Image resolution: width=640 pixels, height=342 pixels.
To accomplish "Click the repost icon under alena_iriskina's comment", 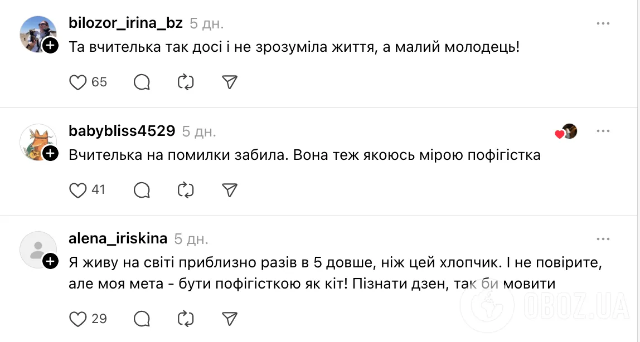I will 185,319.
